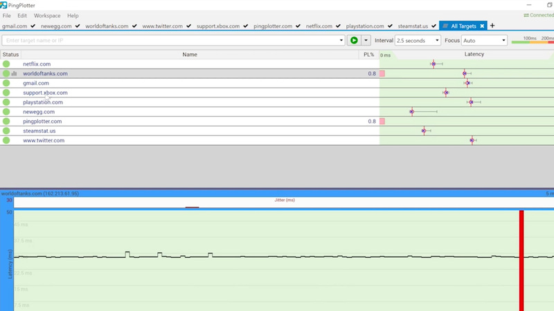Open the Workspace menu
Image resolution: width=554 pixels, height=311 pixels.
tap(47, 15)
